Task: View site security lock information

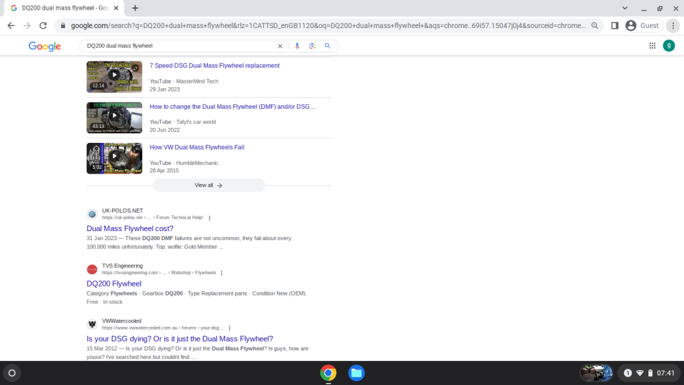Action: 63,26
